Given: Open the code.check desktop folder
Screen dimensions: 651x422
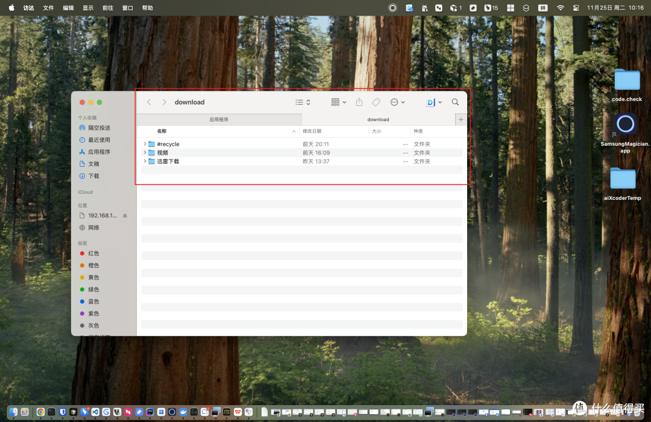Looking at the screenshot, I should pyautogui.click(x=627, y=84).
